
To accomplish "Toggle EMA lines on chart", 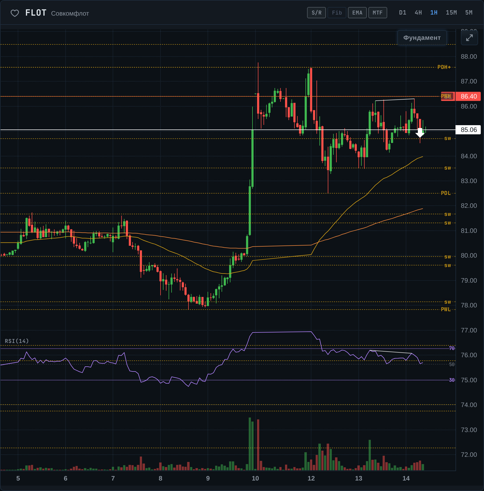I will 357,13.
